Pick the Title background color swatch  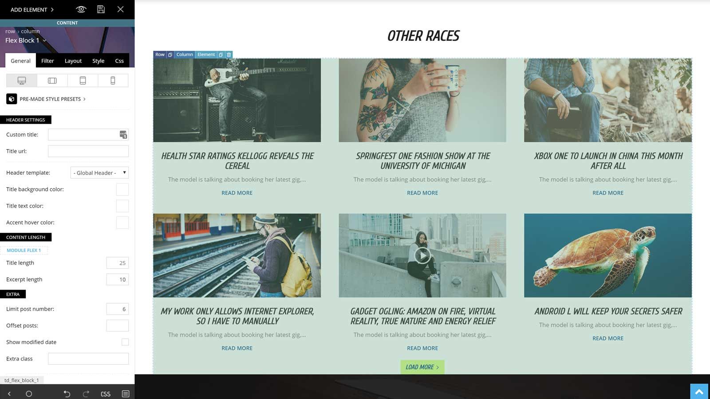click(x=122, y=189)
